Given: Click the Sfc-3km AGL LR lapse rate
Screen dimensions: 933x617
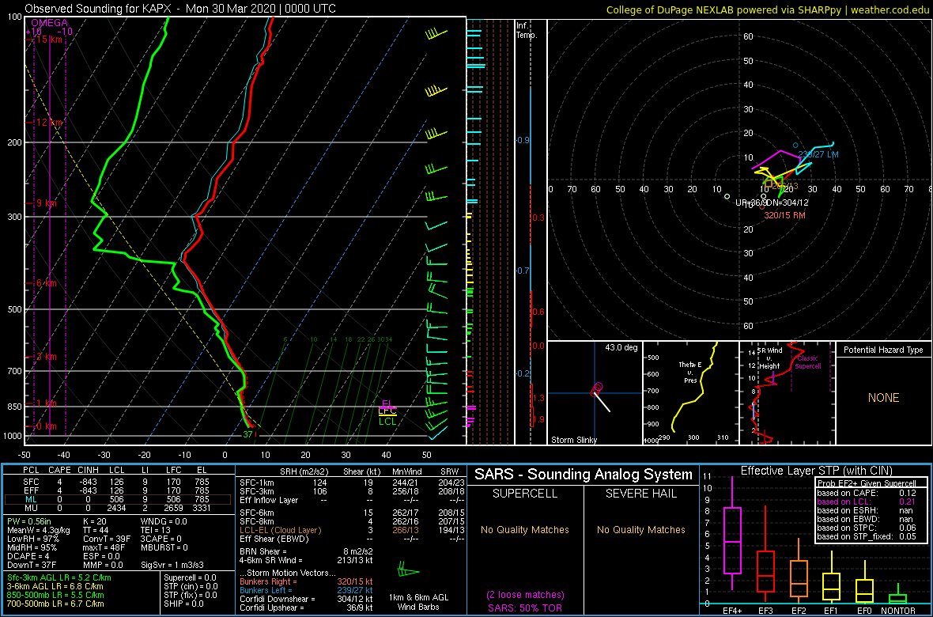Looking at the screenshot, I should (x=59, y=577).
